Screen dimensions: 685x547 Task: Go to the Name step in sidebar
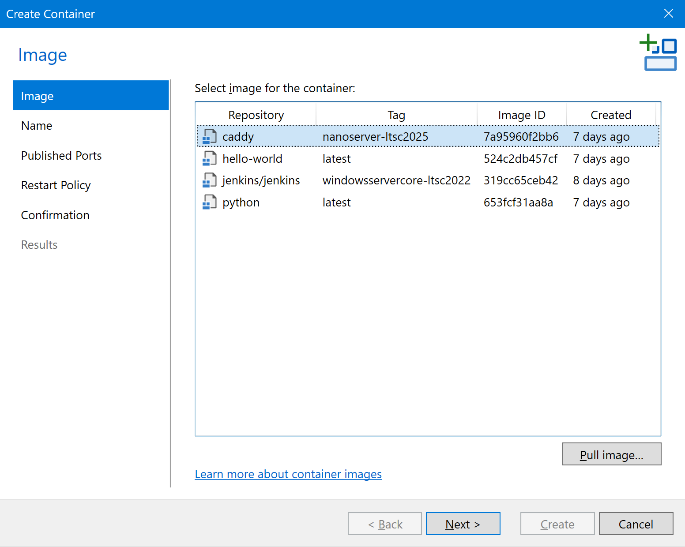[37, 126]
